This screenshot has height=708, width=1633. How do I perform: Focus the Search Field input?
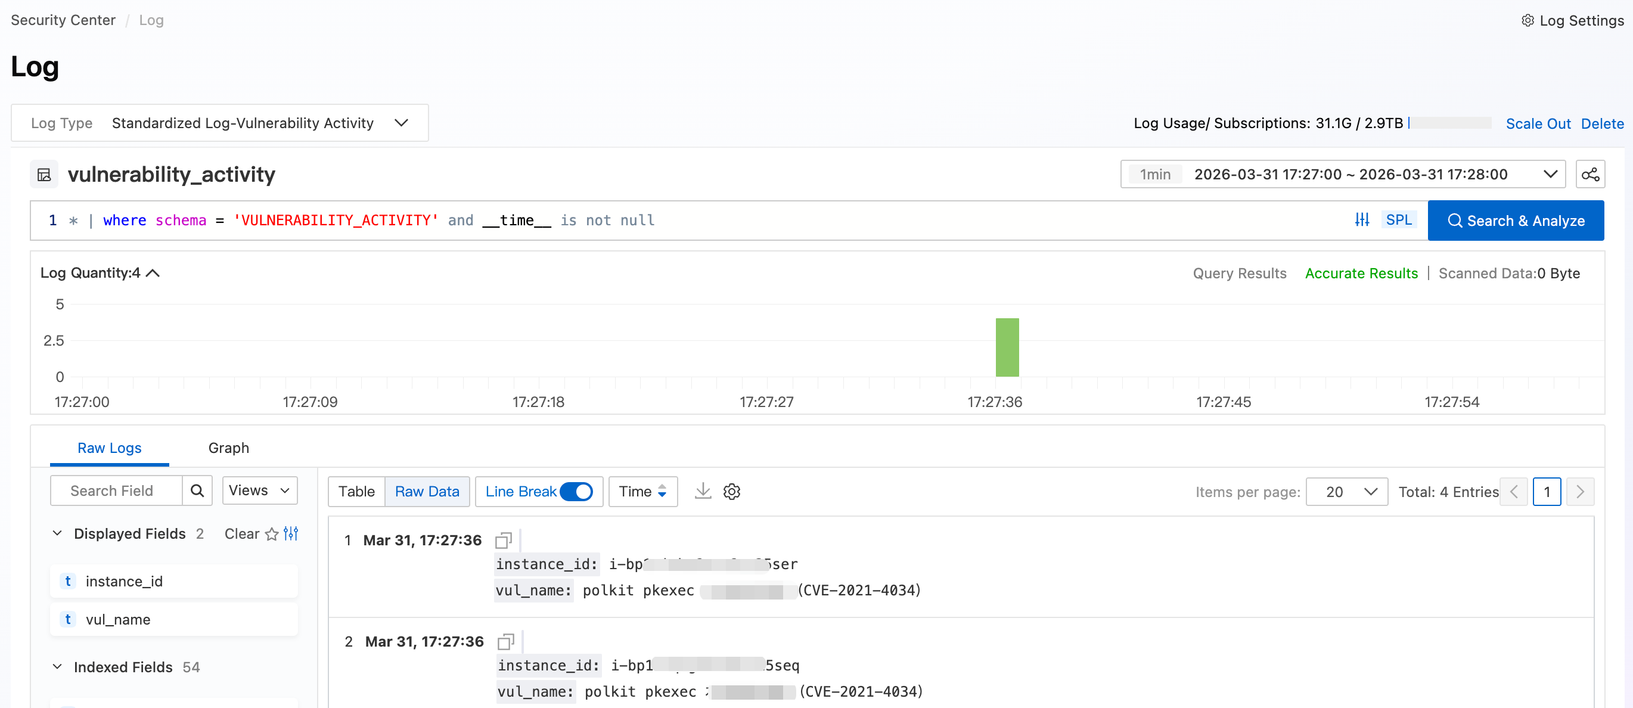coord(116,490)
